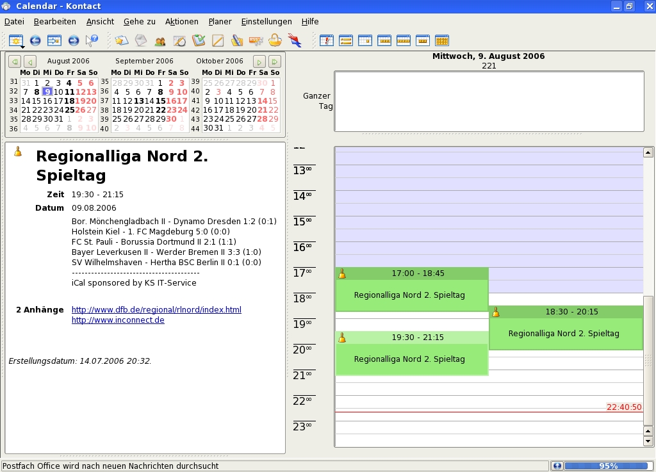Click the Ganzer Tag all-day area
Image resolution: width=656 pixels, height=472 pixels.
pyautogui.click(x=489, y=101)
